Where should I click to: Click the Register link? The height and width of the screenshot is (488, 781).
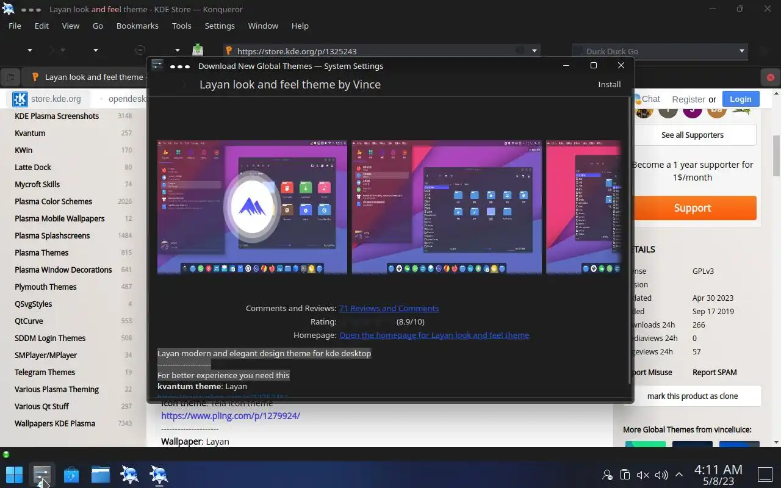[688, 99]
